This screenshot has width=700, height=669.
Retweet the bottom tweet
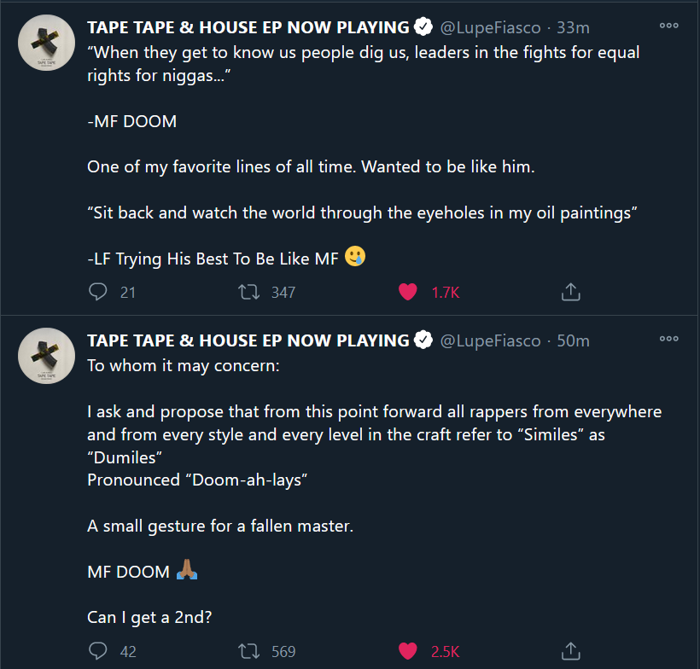click(x=249, y=650)
